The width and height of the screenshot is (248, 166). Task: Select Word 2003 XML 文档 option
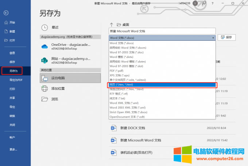(x=162, y=107)
